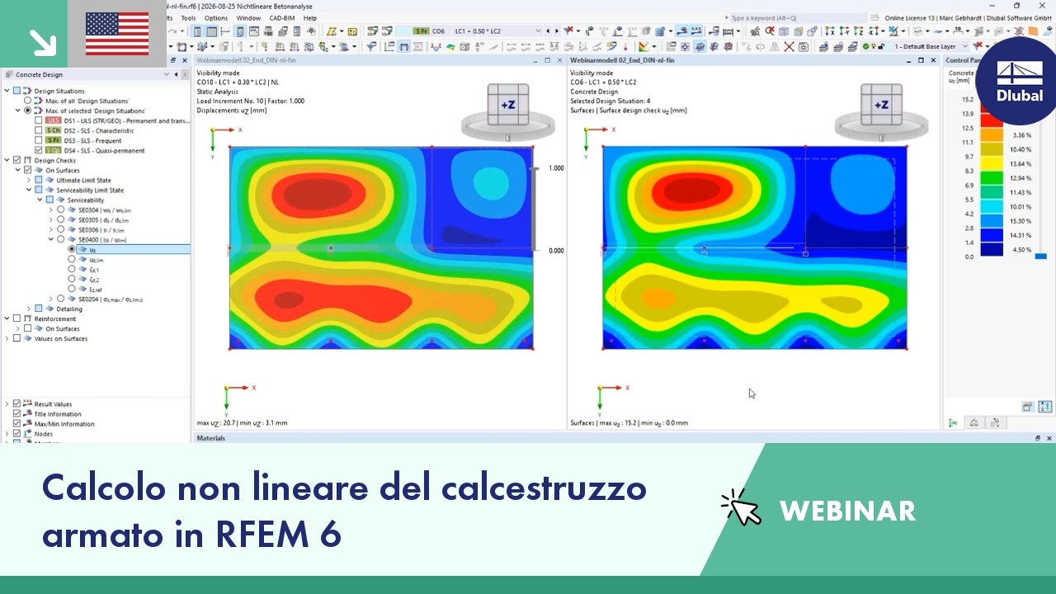The height and width of the screenshot is (594, 1056).
Task: Click the green 12.94 % legend swatch
Action: (991, 177)
